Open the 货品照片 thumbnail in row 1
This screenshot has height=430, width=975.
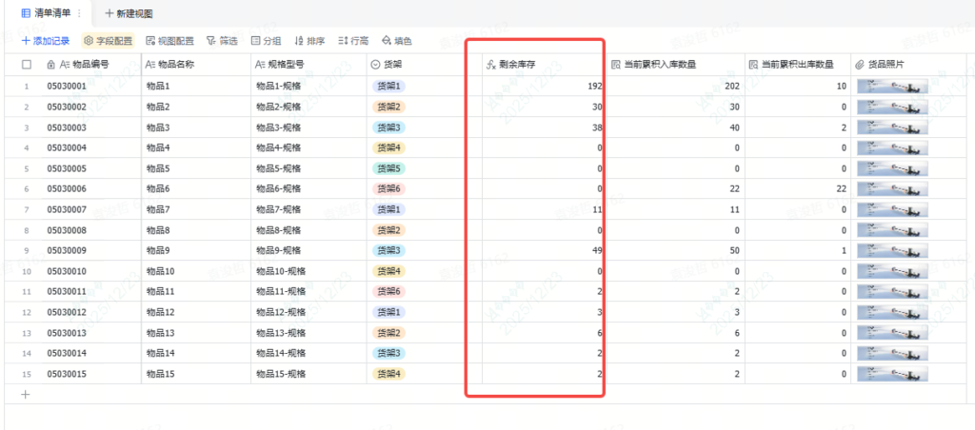point(893,87)
